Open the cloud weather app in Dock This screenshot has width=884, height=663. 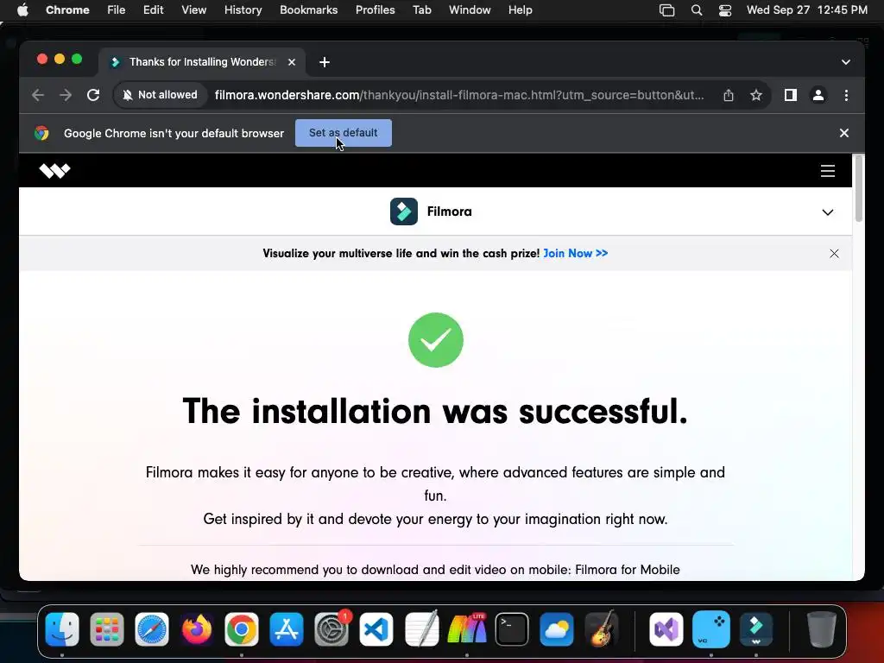[x=557, y=629]
